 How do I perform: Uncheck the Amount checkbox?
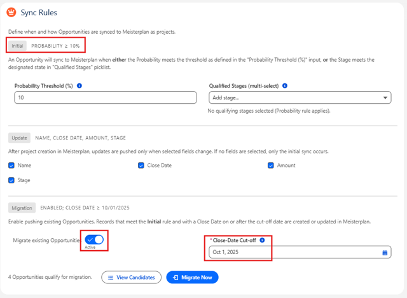(x=270, y=166)
